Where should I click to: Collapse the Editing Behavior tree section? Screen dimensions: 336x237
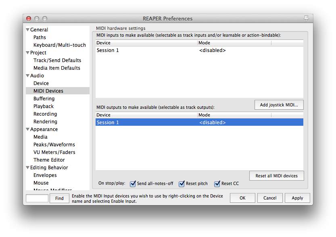tap(28, 168)
